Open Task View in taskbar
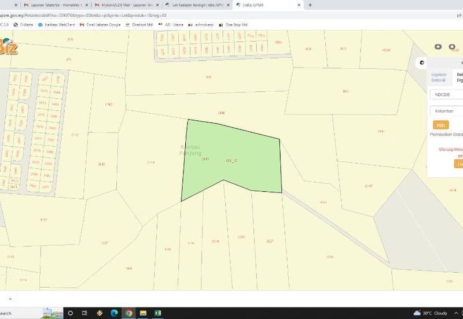This screenshot has height=319, width=463. point(85,313)
